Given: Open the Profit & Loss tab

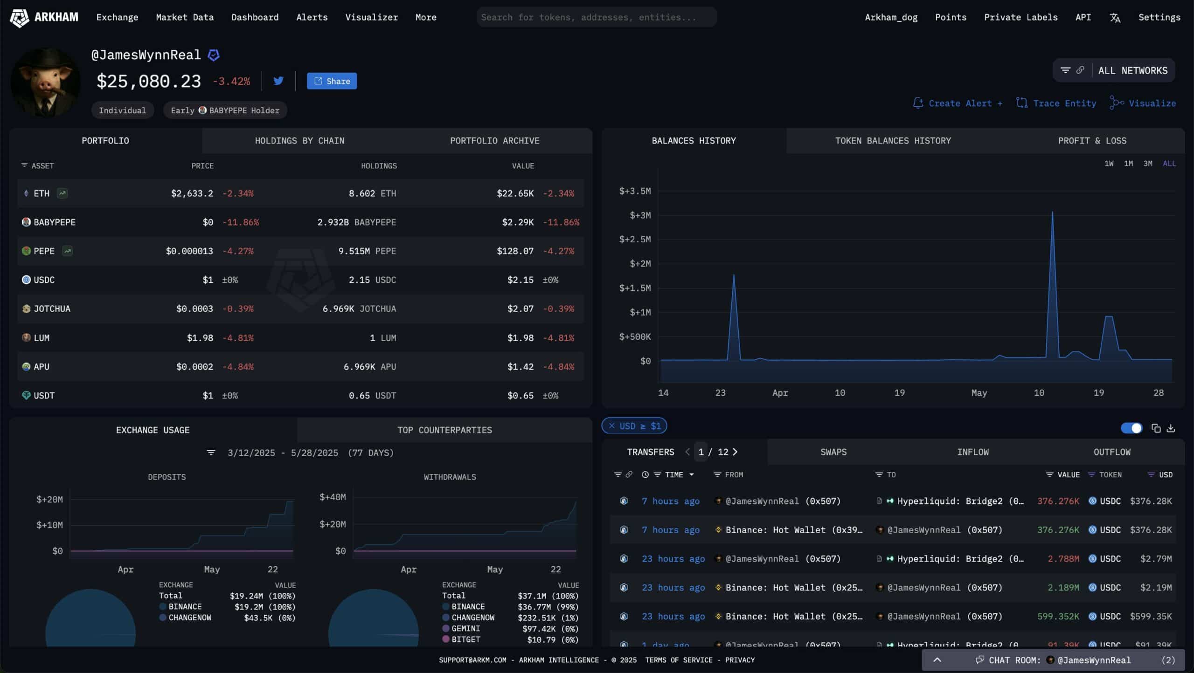Looking at the screenshot, I should click(1092, 141).
